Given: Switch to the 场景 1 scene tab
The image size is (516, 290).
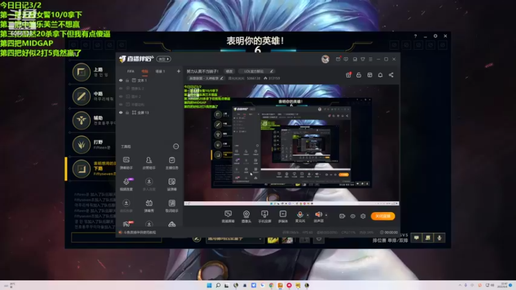Looking at the screenshot, I should (160, 72).
